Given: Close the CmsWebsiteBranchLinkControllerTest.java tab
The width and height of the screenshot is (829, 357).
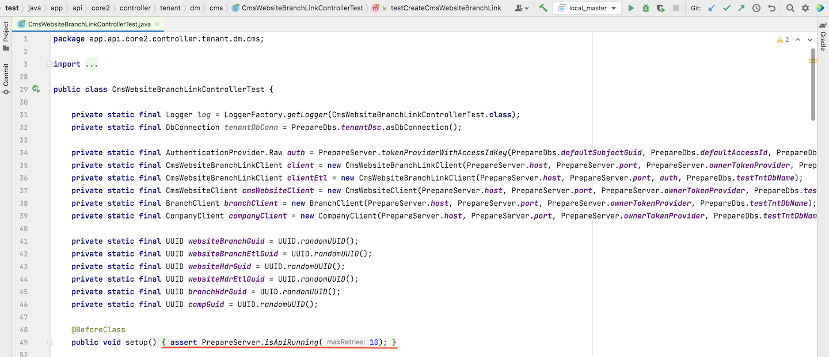Looking at the screenshot, I should pyautogui.click(x=157, y=25).
